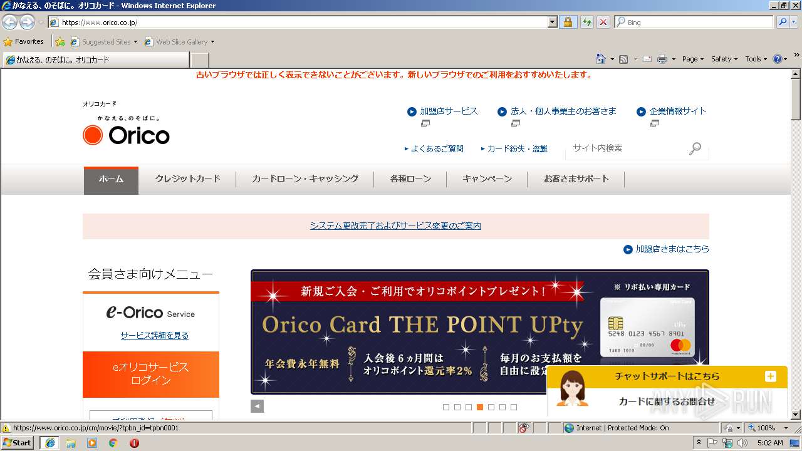Click the 企業情報サイト link
Viewport: 802px width, 451px height.
point(678,111)
